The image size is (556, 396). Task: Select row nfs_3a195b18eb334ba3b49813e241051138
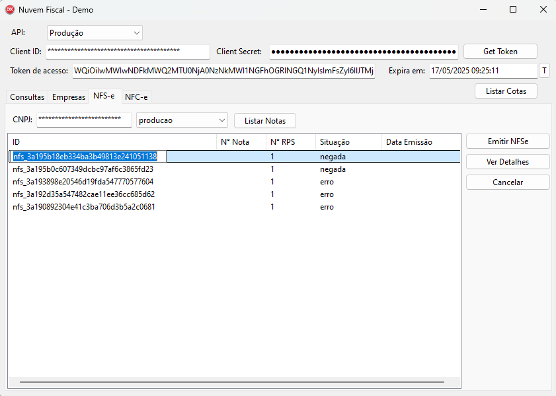click(235, 156)
